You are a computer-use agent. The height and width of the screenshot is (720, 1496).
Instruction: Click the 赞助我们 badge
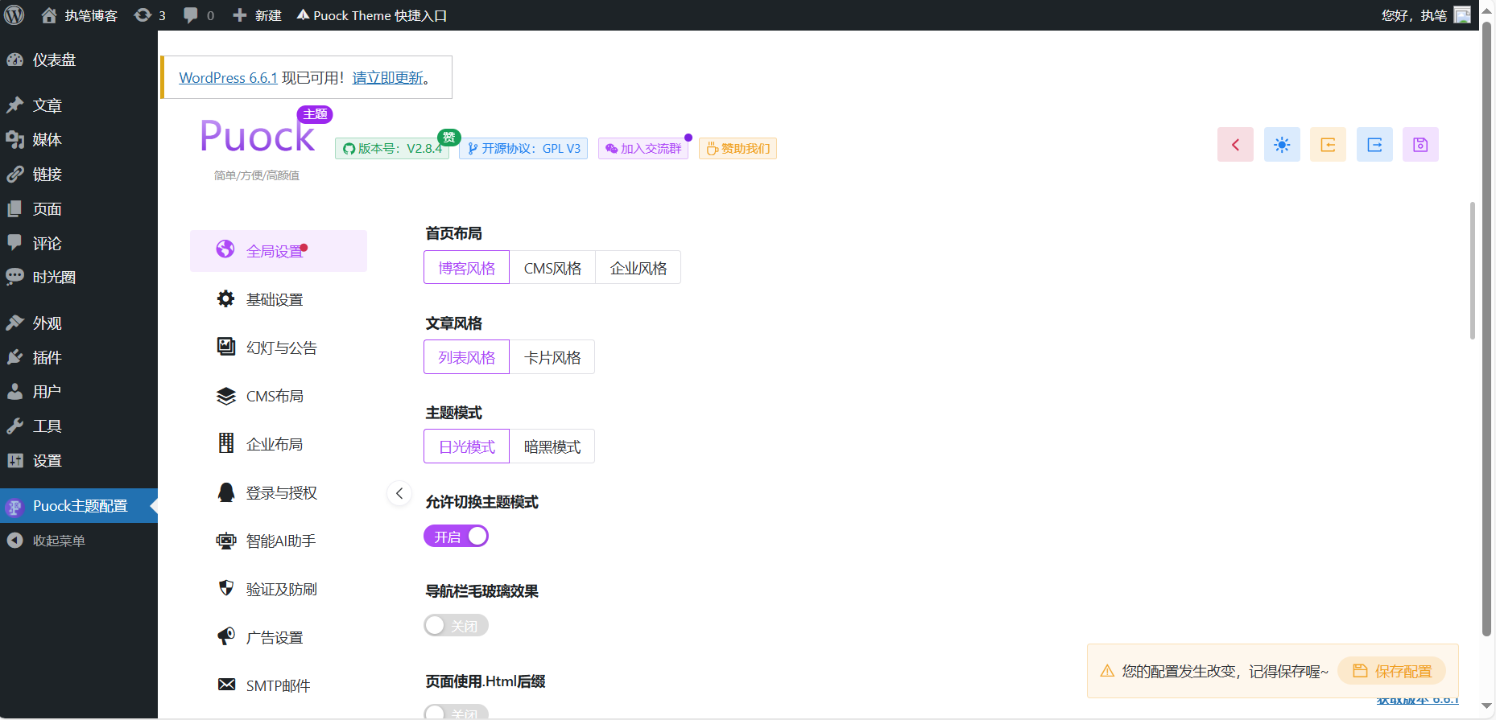coord(738,149)
